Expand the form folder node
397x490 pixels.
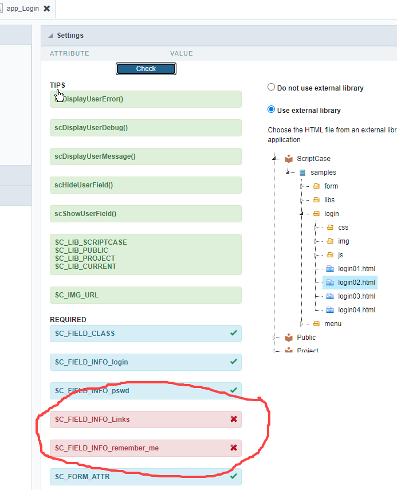pos(302,186)
